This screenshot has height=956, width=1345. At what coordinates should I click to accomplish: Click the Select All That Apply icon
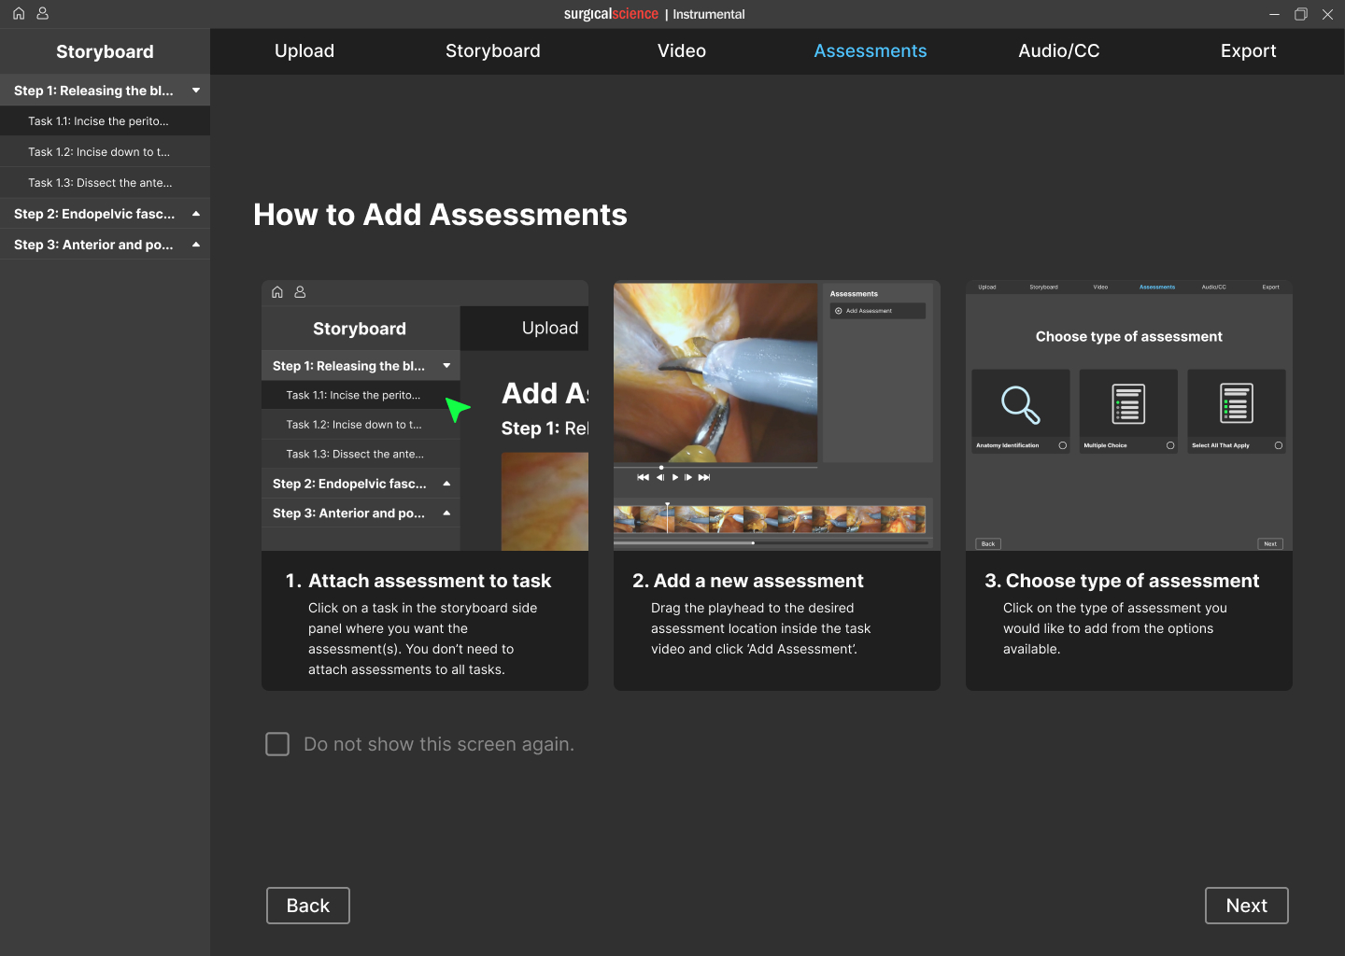(x=1237, y=404)
